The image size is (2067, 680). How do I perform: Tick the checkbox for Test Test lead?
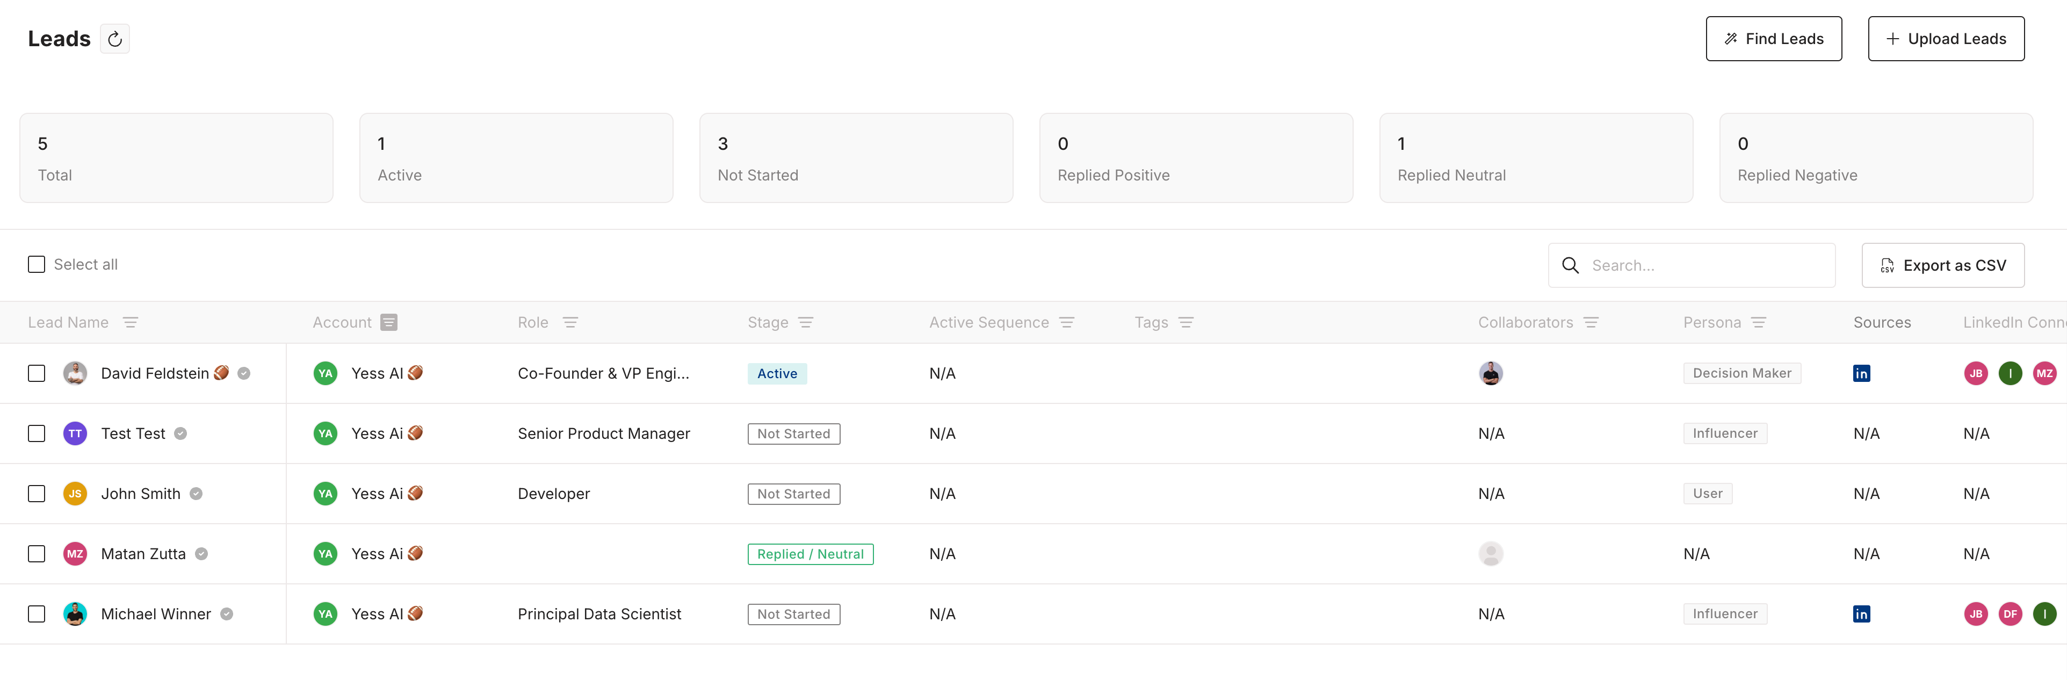point(37,434)
